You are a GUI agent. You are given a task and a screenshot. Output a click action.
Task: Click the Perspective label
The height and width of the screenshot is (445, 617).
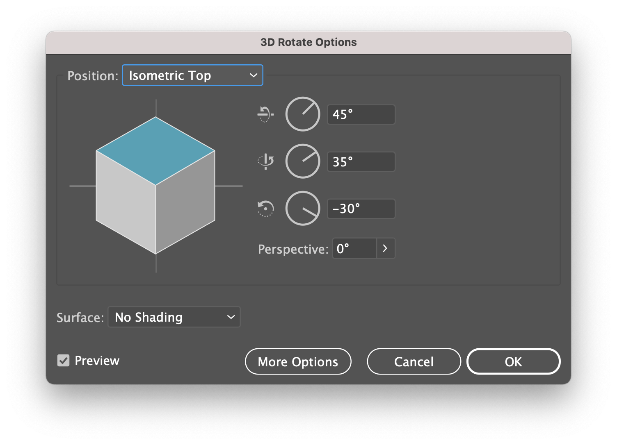[293, 249]
